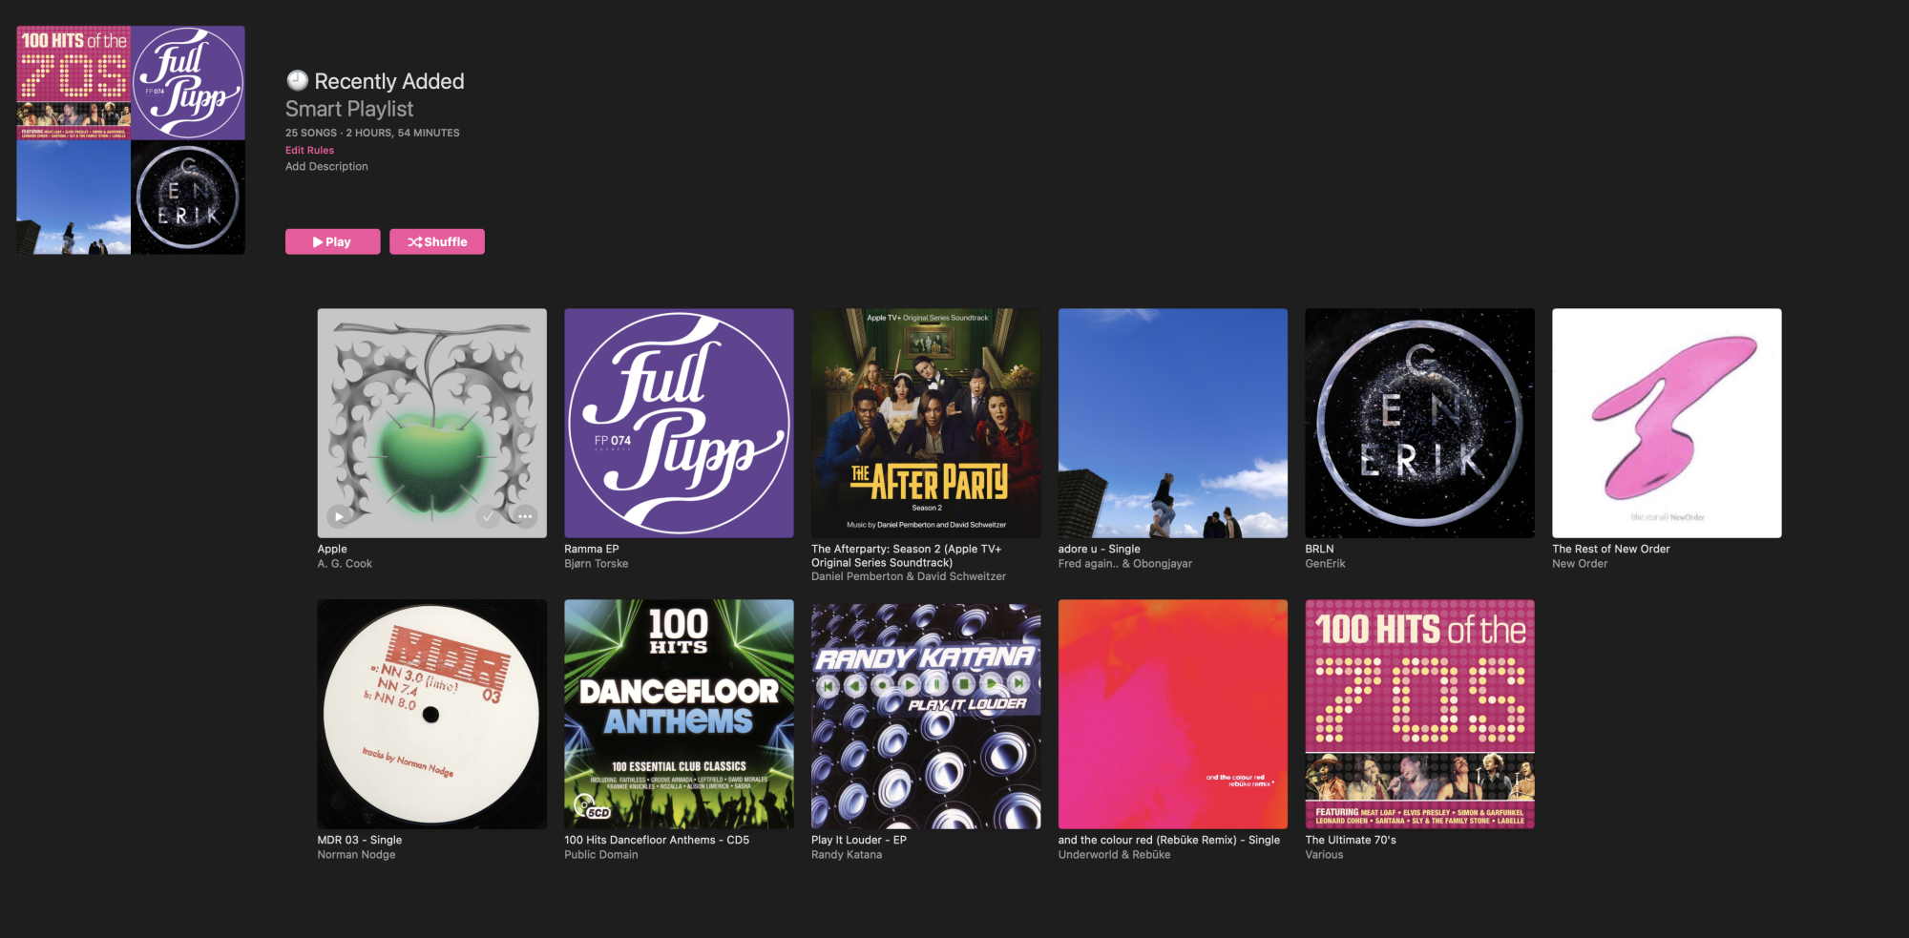Image resolution: width=1909 pixels, height=938 pixels.
Task: Click the checkmark overlay on the Apple album cover
Action: point(488,516)
